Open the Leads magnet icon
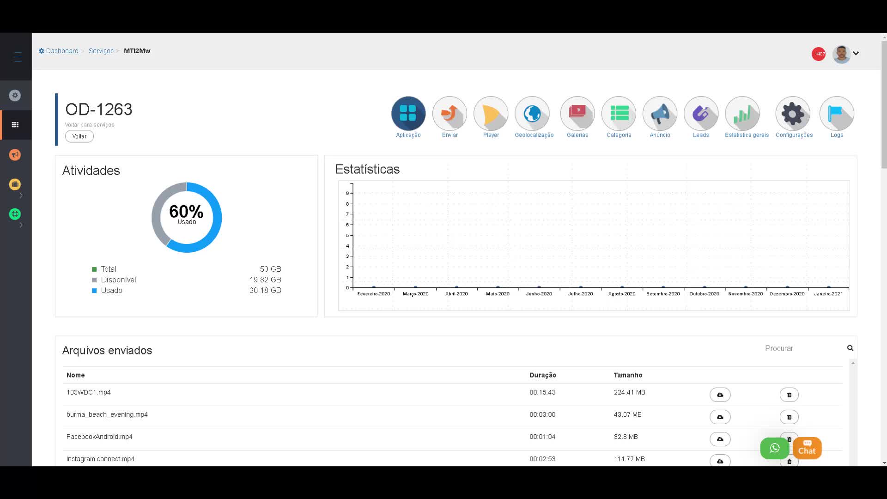 [701, 113]
